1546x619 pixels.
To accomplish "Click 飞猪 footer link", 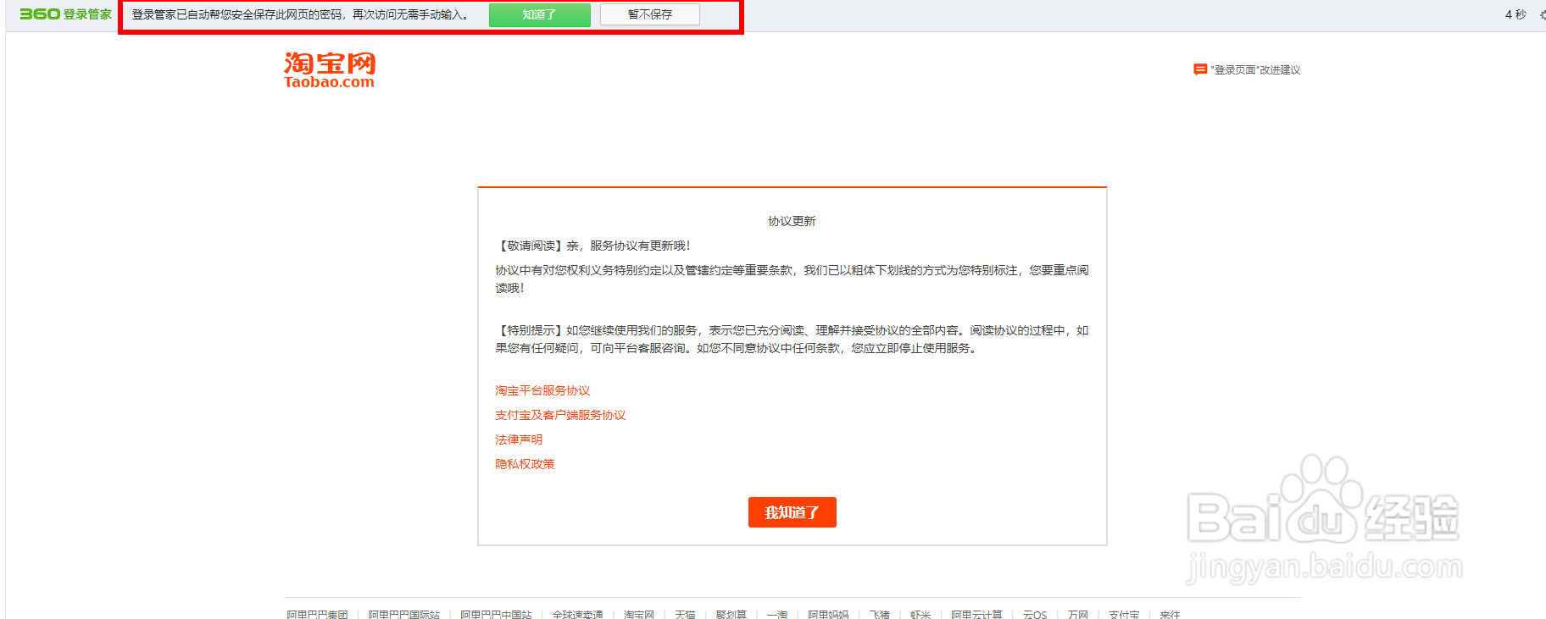I will click(880, 614).
